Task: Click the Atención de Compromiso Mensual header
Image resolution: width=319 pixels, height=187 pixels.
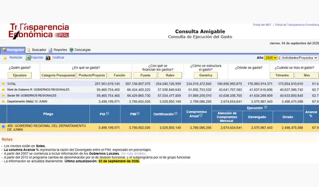Action: click(x=227, y=117)
